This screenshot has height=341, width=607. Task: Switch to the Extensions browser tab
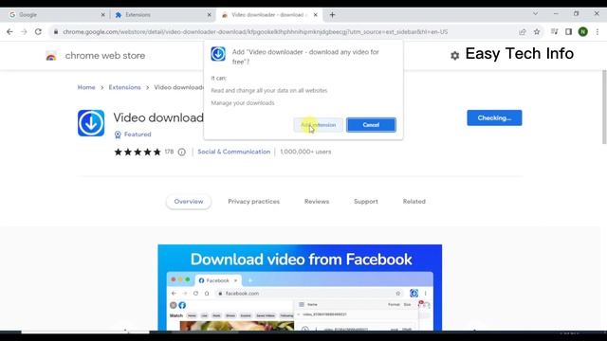[x=162, y=15]
